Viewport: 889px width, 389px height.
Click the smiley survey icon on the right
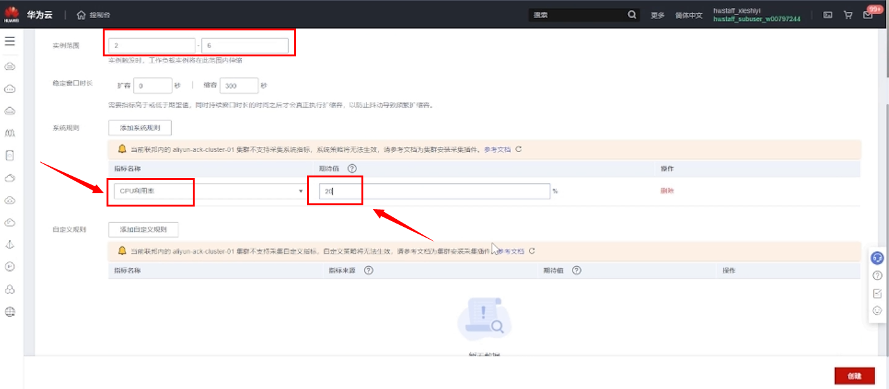coord(877,310)
